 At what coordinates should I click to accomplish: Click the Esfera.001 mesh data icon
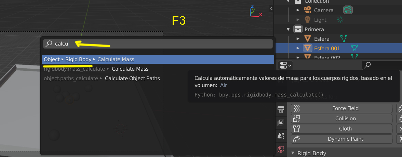(x=354, y=48)
